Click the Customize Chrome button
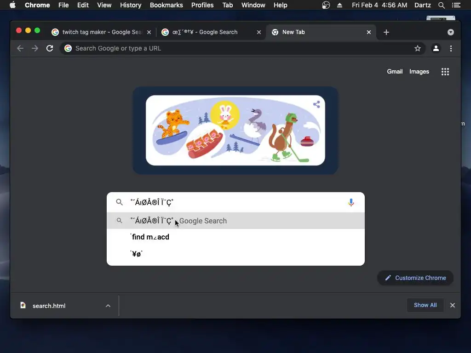The image size is (471, 353). 415,278
